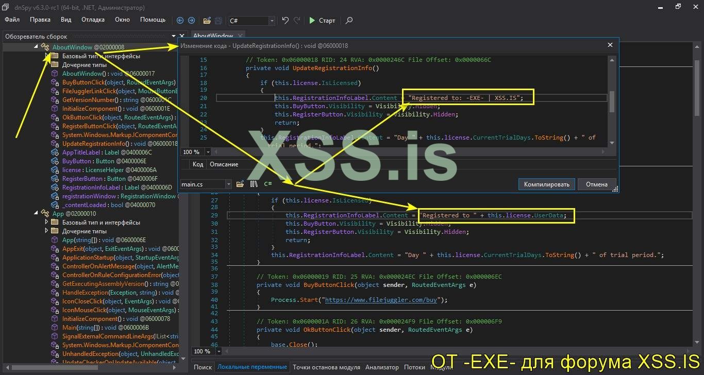
Task: Click the method icon beside BuyButtonClick
Action: click(x=55, y=82)
